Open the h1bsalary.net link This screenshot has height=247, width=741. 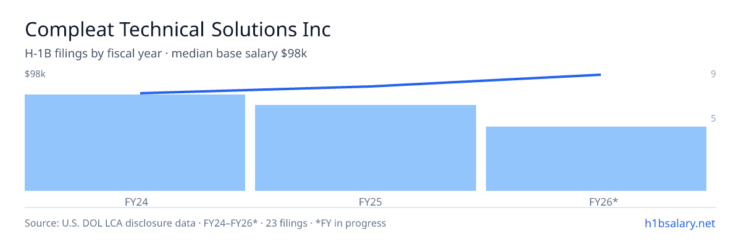679,223
